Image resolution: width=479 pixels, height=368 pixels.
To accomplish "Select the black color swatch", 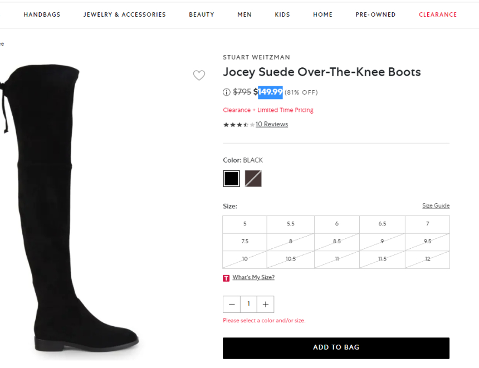I will [231, 178].
